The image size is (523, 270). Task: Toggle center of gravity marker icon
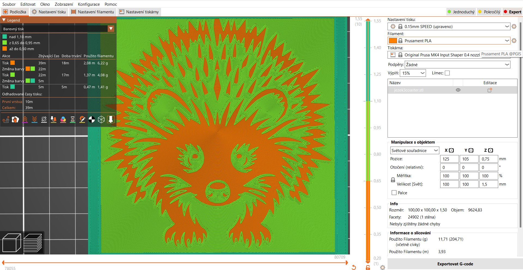click(x=92, y=119)
